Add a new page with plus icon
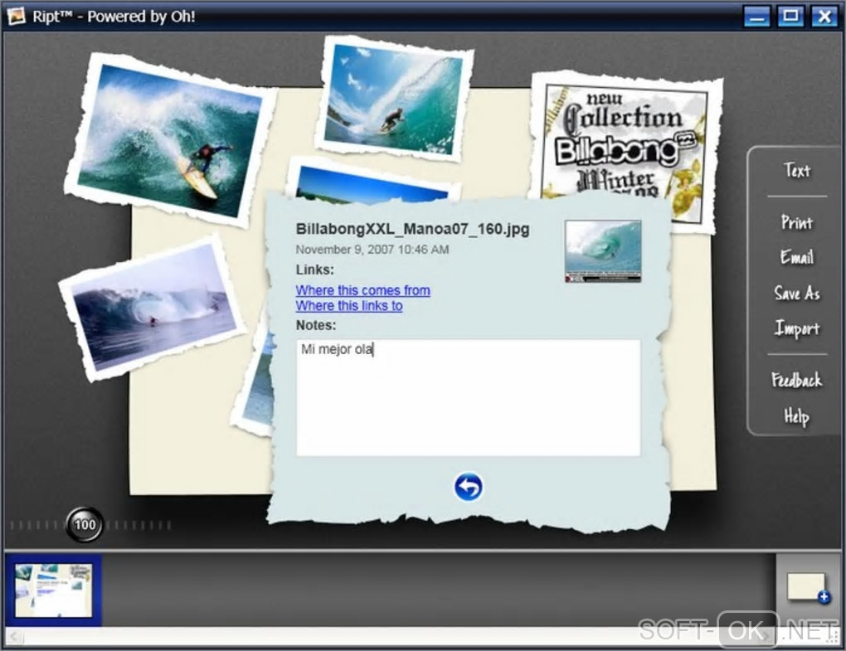Viewport: 846px width, 651px height. [x=808, y=587]
